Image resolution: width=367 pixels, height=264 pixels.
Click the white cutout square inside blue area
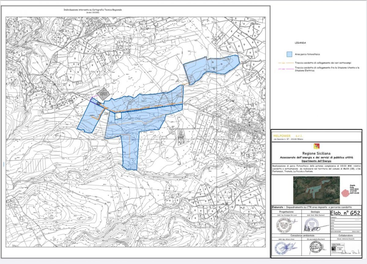[x=118, y=116]
